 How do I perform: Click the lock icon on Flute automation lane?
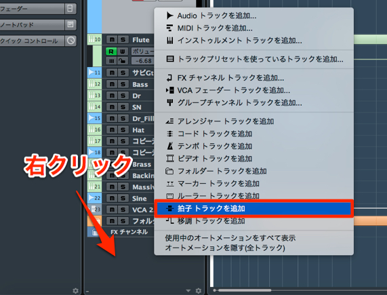(x=123, y=61)
